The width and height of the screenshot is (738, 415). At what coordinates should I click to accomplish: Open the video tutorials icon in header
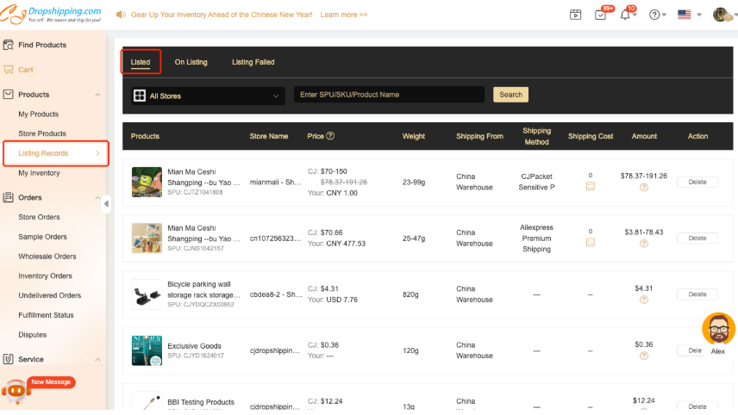coord(576,15)
